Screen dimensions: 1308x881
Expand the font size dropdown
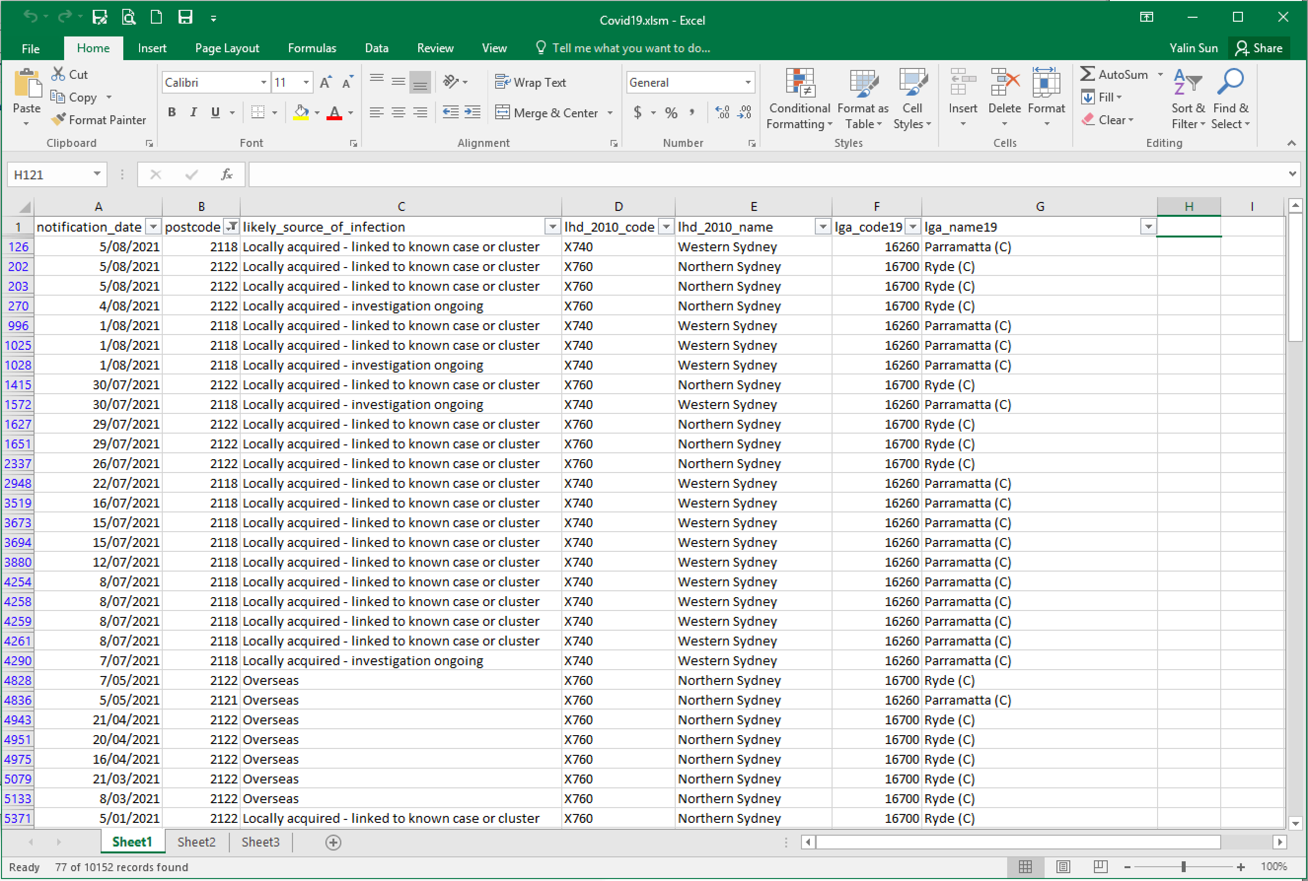pyautogui.click(x=306, y=83)
